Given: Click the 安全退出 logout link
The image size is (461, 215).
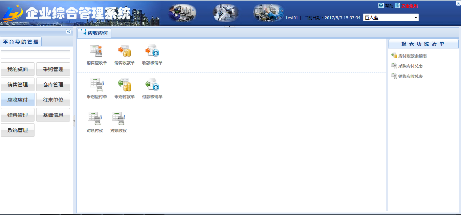Looking at the screenshot, I should 410,6.
